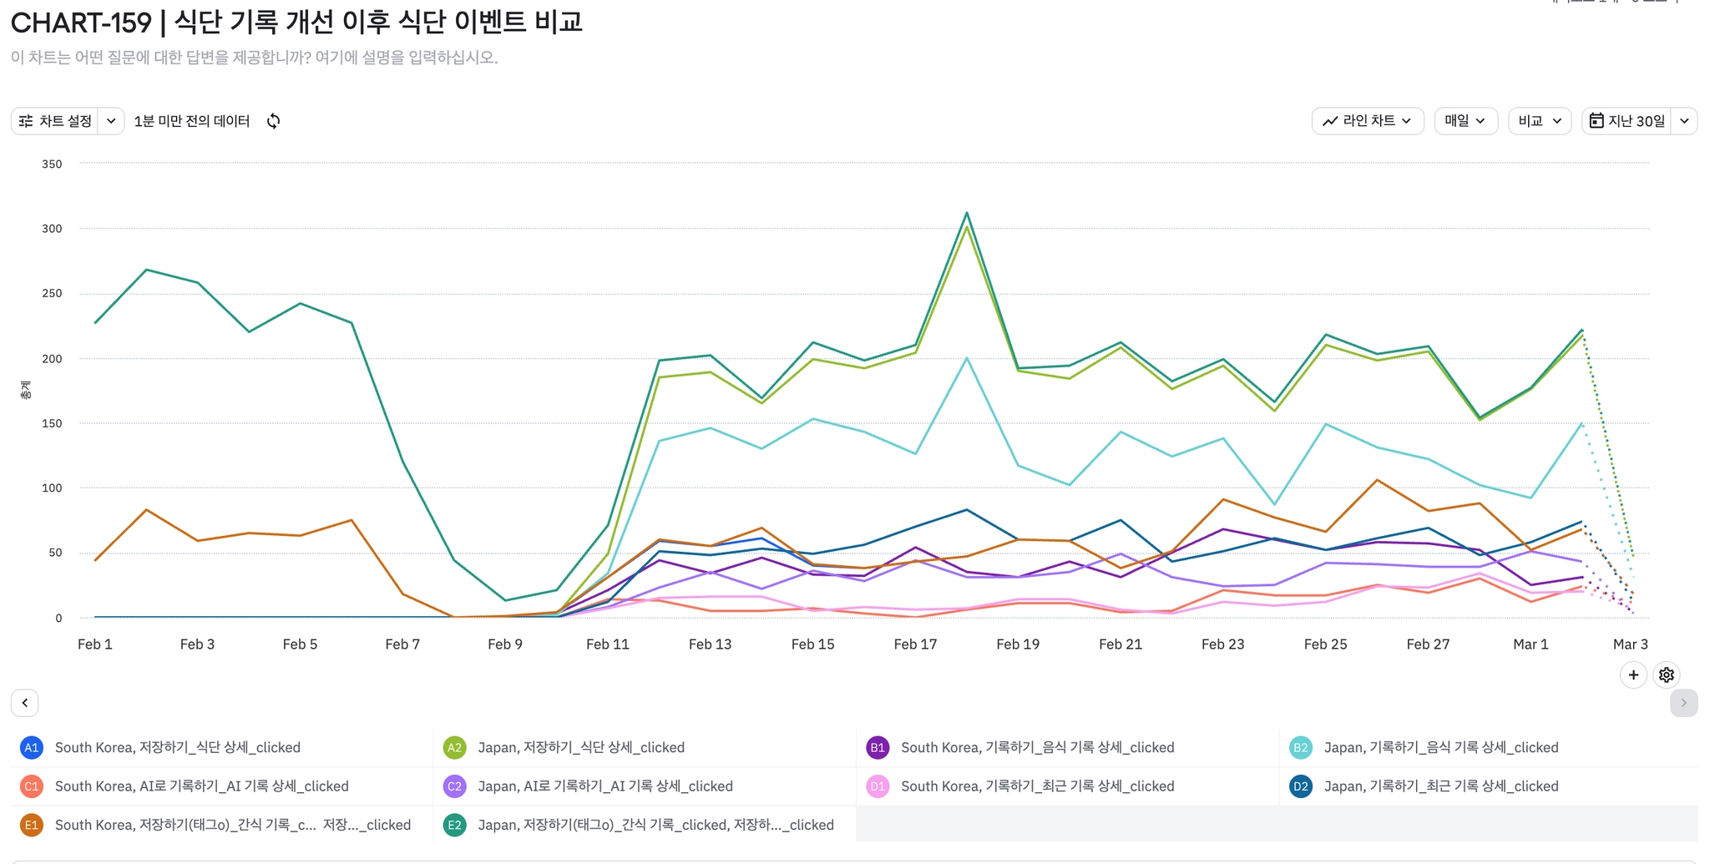Expand arrow next to 차트 설정
Viewport: 1710px width, 864px height.
click(x=111, y=121)
